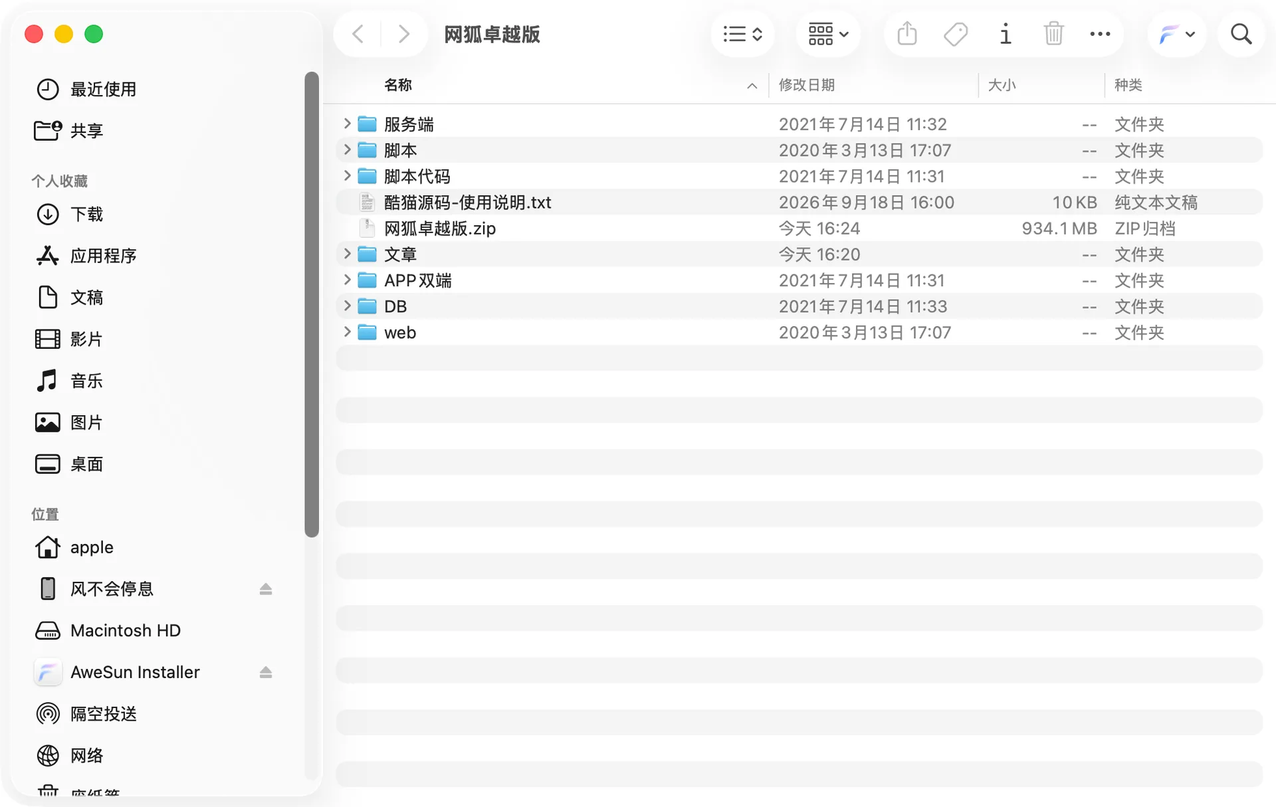Click the search magnifier icon

pos(1241,34)
